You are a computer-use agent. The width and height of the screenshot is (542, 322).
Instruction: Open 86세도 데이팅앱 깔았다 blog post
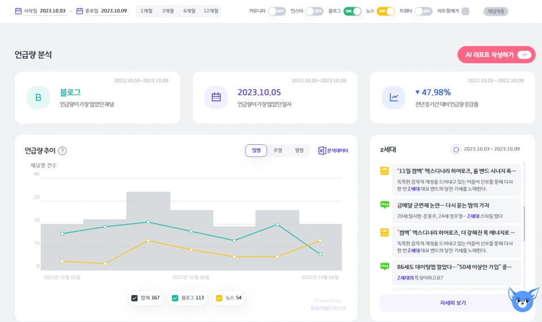[x=456, y=272]
